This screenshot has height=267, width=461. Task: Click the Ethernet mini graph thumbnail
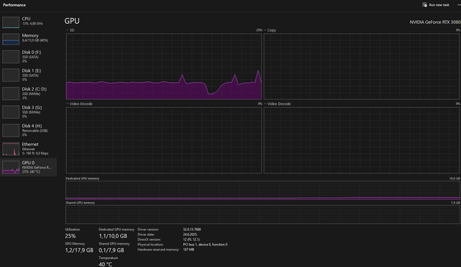pyautogui.click(x=11, y=149)
